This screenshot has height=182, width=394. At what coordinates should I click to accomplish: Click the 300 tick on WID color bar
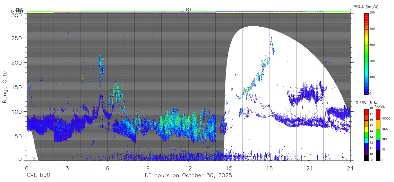click(372, 45)
